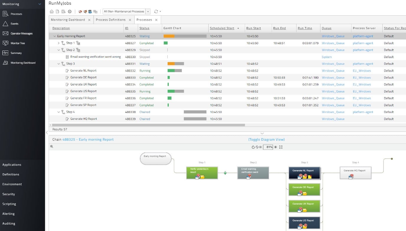The width and height of the screenshot is (406, 231).
Task: Click the chain icon next to Step 1
Action: point(78,43)
